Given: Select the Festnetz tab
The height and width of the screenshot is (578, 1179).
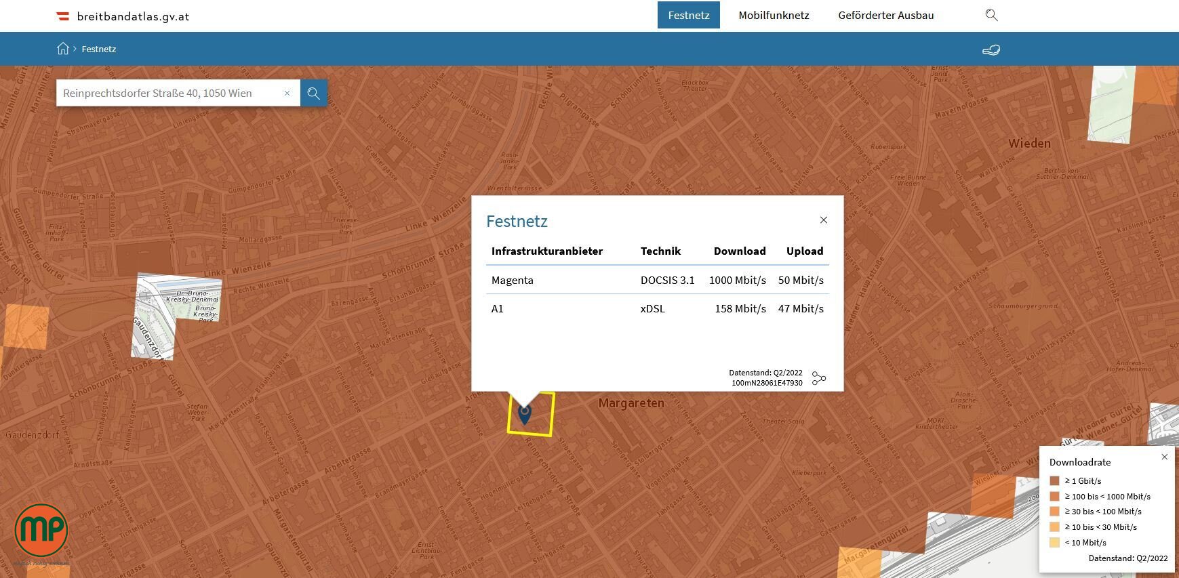Looking at the screenshot, I should [688, 15].
